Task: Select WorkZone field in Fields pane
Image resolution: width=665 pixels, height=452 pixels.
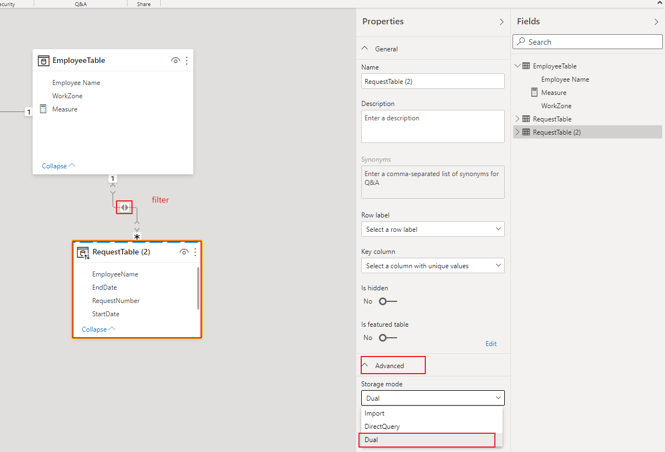Action: click(x=556, y=106)
